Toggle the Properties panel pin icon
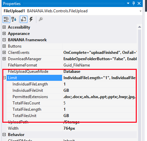The height and width of the screenshot is (141, 147). pos(133,3)
